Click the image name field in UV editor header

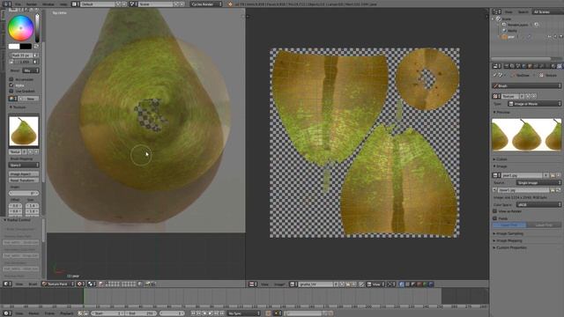click(315, 284)
